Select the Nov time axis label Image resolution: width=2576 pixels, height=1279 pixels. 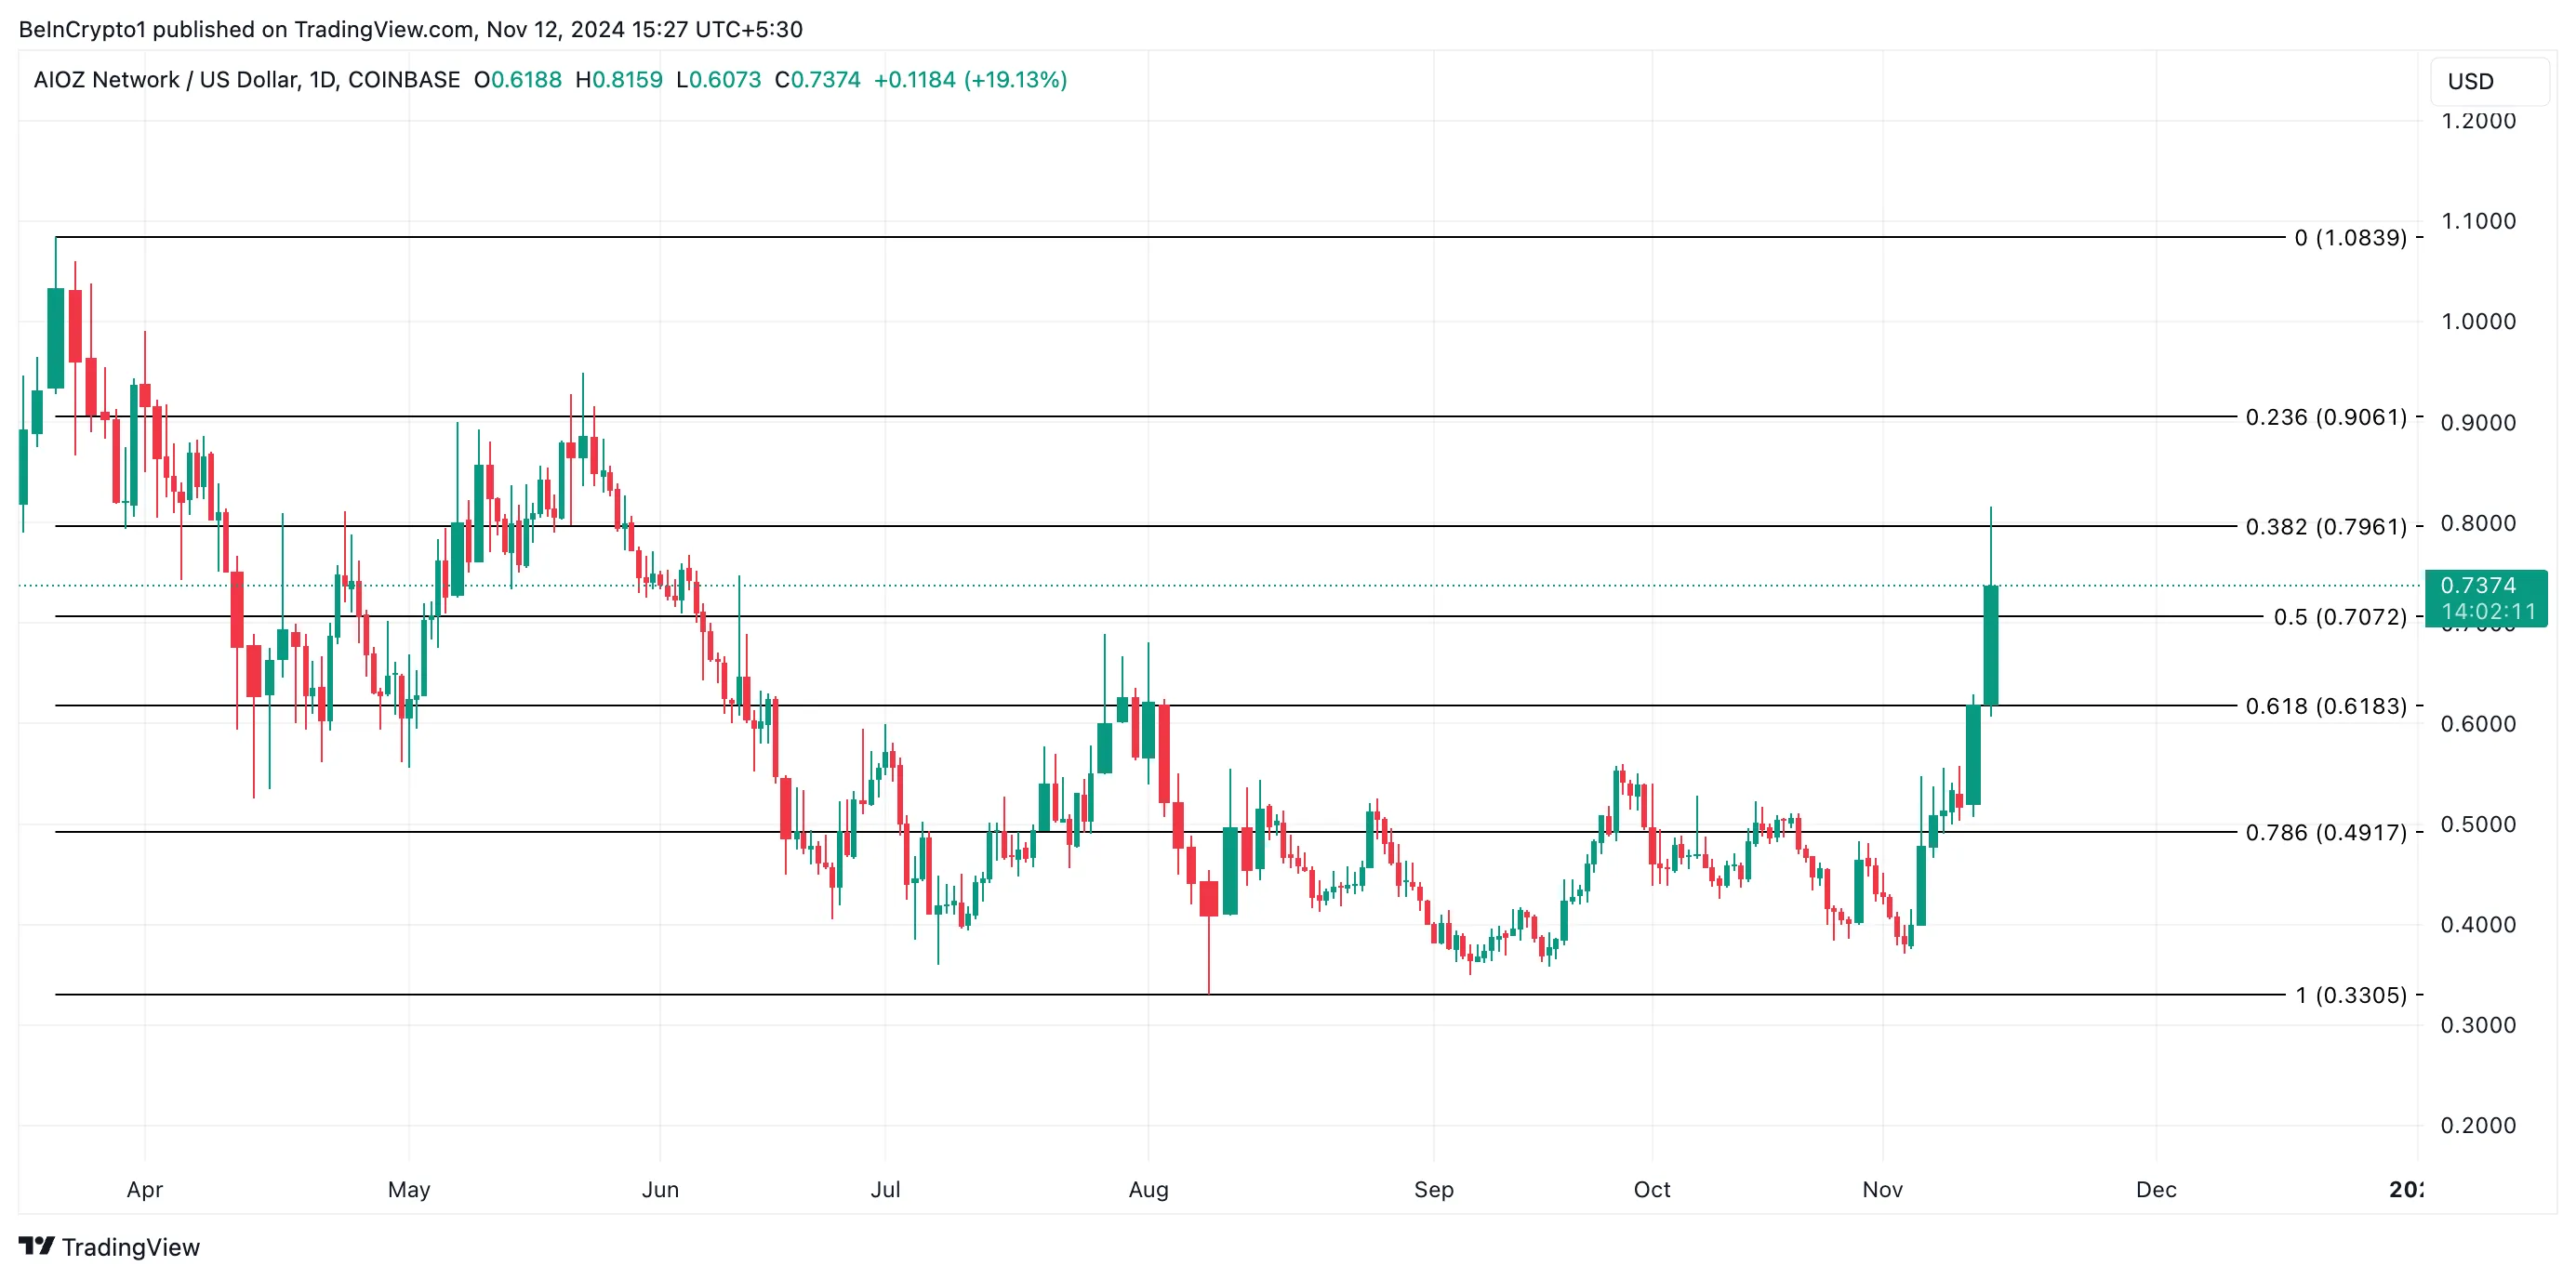click(1882, 1189)
